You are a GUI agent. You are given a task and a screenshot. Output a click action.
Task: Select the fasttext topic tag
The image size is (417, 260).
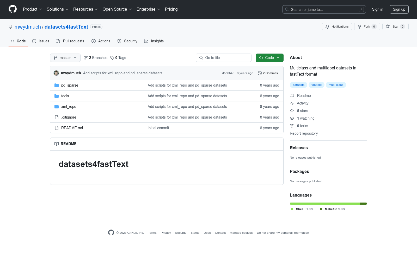pos(316,85)
